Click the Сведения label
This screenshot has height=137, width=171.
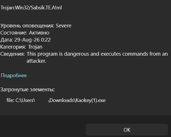12,54
